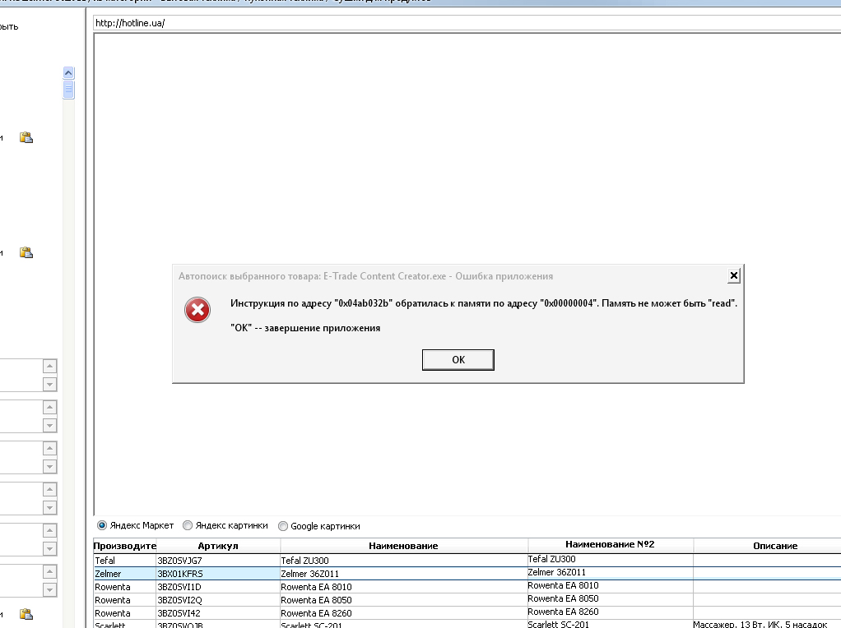Click Rowenta manufacturer cell in row 3BZ0SVI1D
The height and width of the screenshot is (628, 841).
pos(125,587)
